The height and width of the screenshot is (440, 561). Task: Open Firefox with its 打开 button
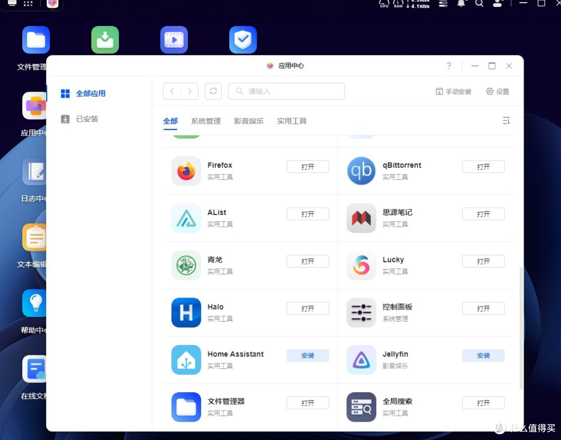pyautogui.click(x=308, y=167)
